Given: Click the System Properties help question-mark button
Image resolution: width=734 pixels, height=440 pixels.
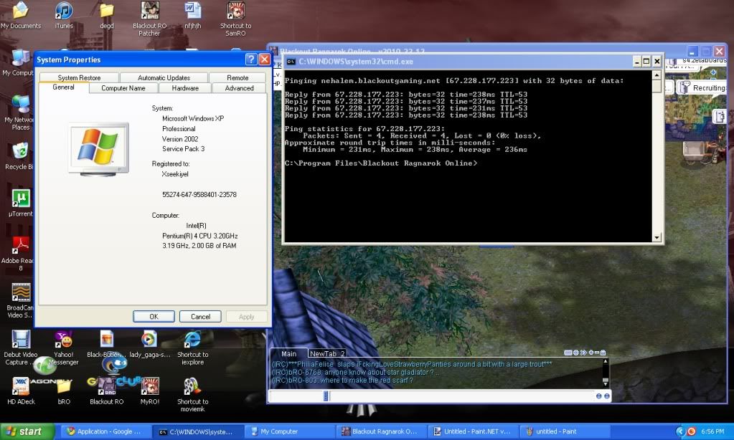Looking at the screenshot, I should (x=250, y=59).
